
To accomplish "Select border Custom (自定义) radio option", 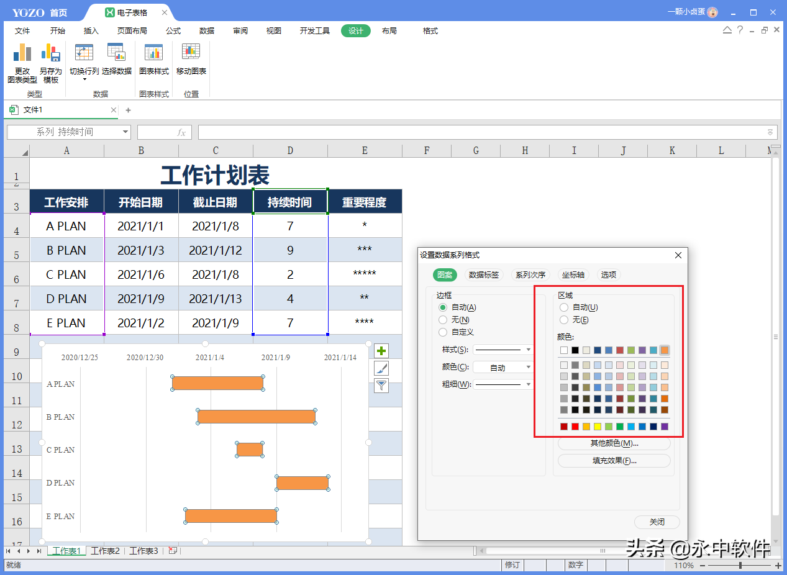I will [x=443, y=332].
